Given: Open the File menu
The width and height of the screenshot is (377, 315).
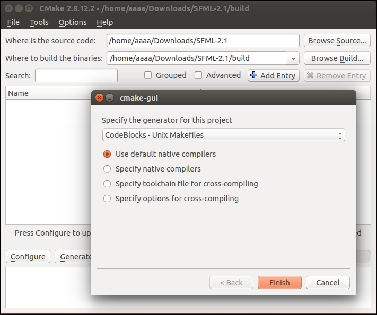Looking at the screenshot, I should tap(13, 22).
